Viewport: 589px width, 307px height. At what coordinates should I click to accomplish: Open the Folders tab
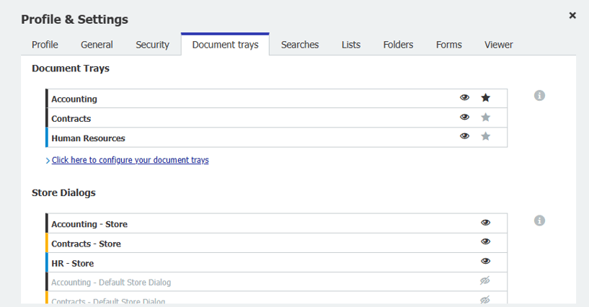[398, 45]
